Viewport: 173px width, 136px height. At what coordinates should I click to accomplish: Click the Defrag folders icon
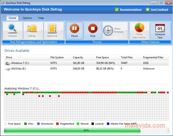click(32, 28)
